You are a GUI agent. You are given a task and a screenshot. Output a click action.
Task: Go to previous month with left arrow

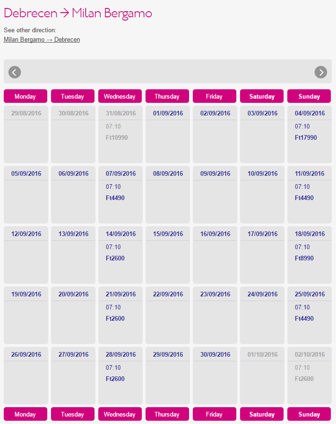[15, 72]
